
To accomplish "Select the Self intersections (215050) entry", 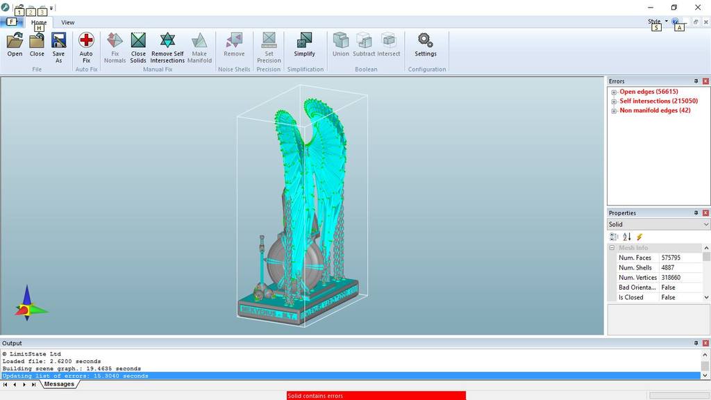I will (658, 101).
